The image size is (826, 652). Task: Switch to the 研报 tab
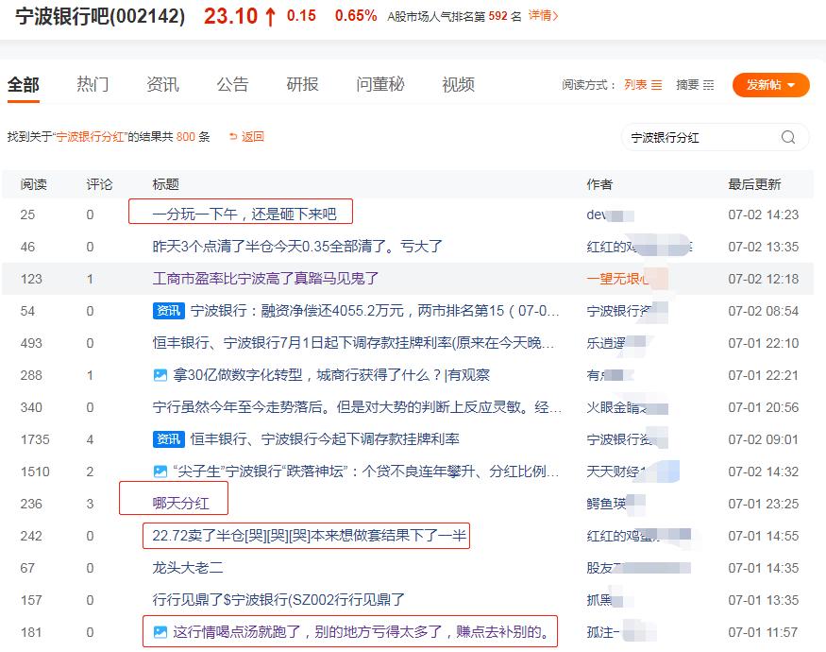pyautogui.click(x=302, y=84)
